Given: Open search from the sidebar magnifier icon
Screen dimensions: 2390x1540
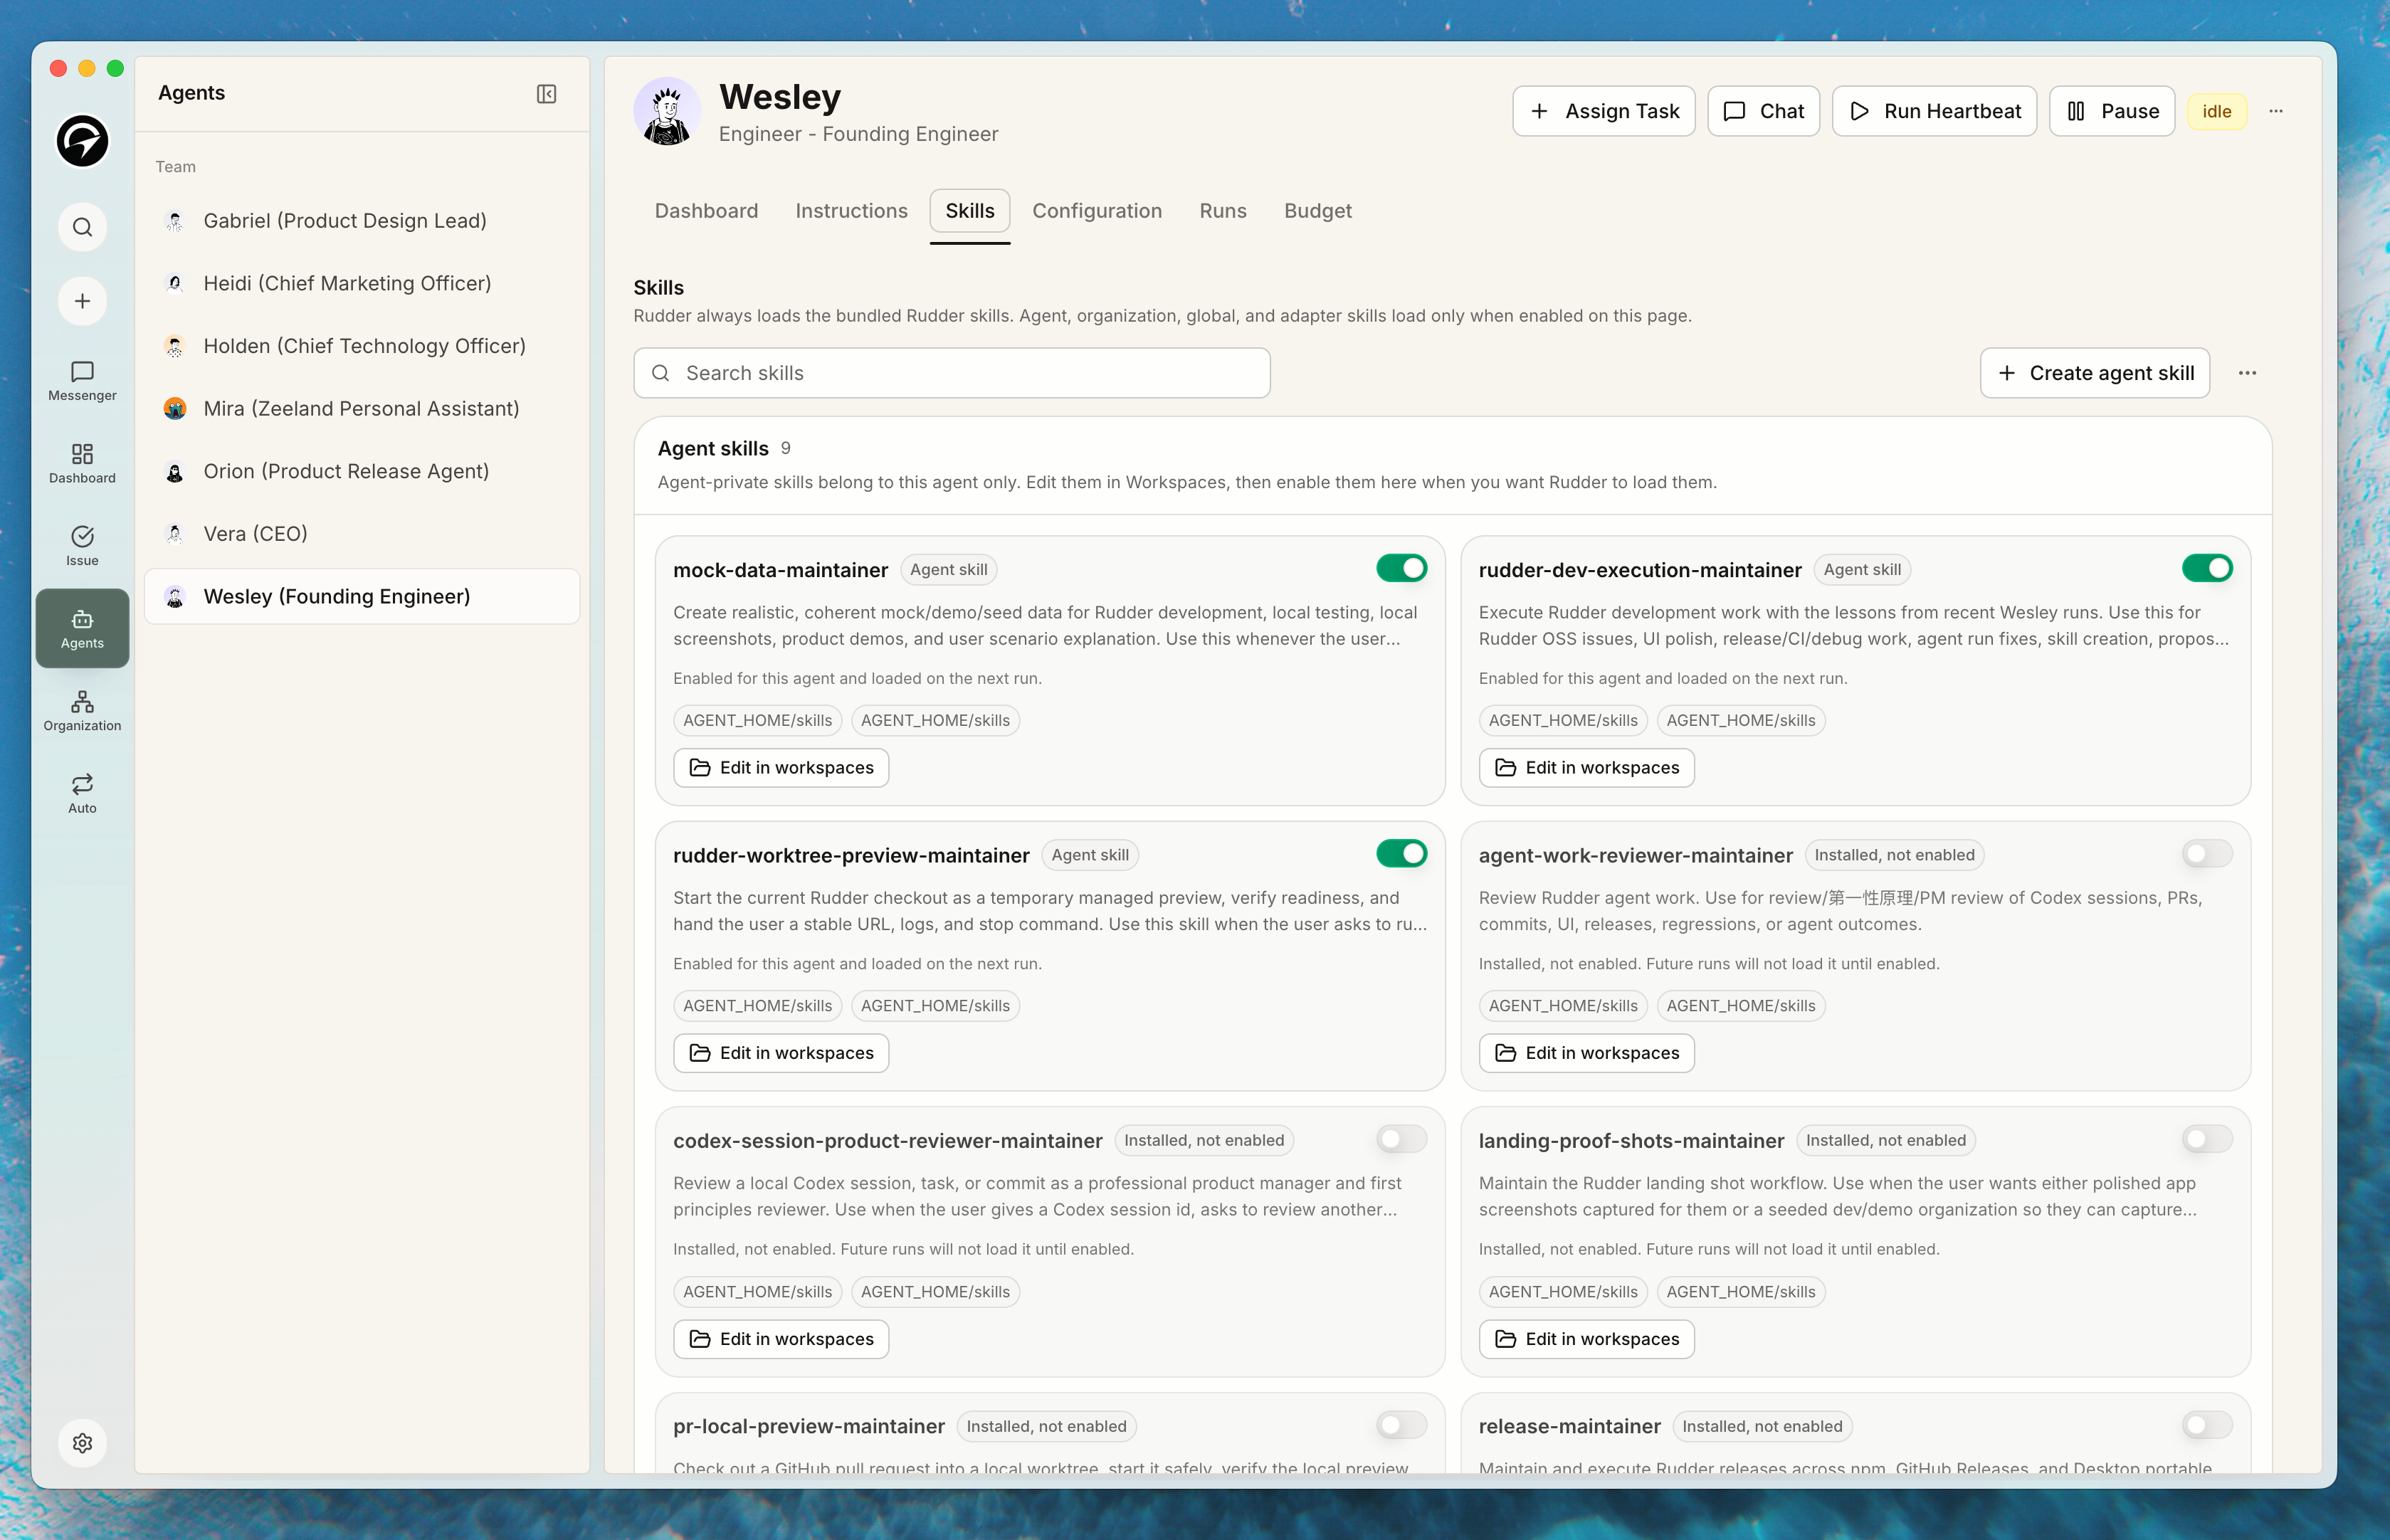Looking at the screenshot, I should (82, 227).
